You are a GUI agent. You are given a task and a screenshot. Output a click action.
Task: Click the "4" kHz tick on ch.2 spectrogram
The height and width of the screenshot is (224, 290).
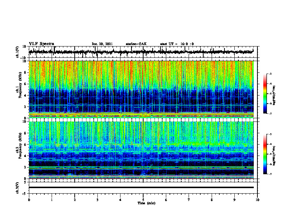point(25,156)
